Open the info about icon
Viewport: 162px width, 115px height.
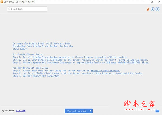[152, 9]
